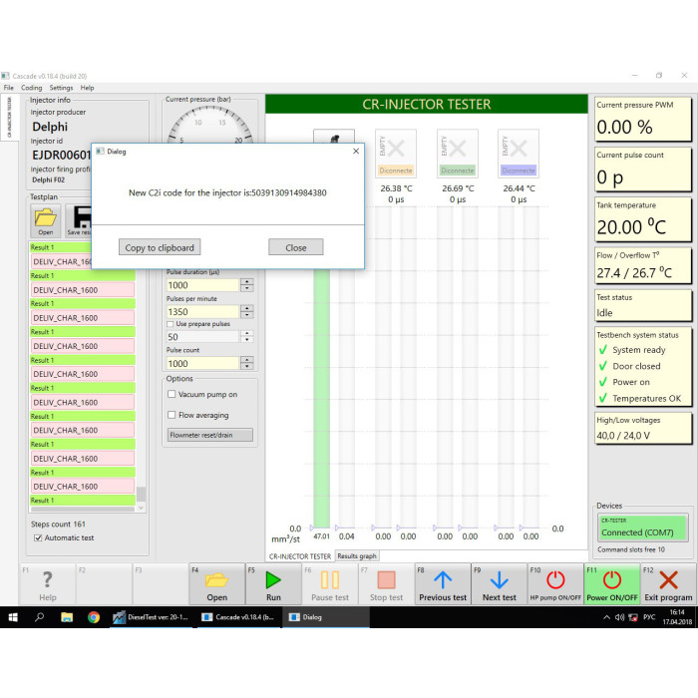
Task: Click the Pulse count spinner arrows
Action: pos(247,363)
